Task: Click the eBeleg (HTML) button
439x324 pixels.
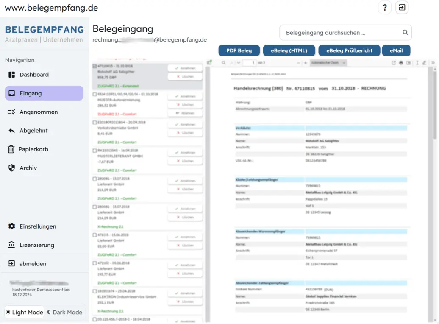Action: tap(289, 50)
